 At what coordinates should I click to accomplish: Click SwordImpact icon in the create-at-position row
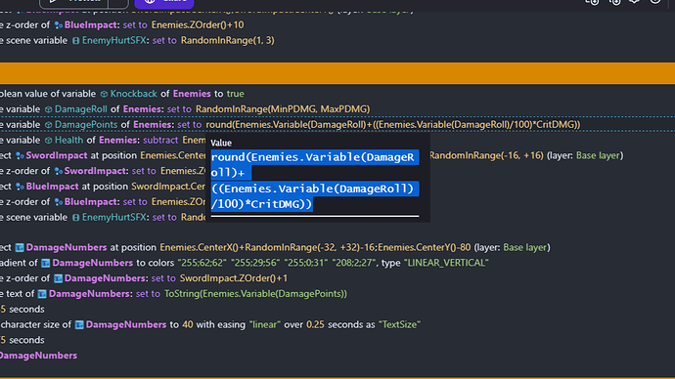tap(20, 156)
